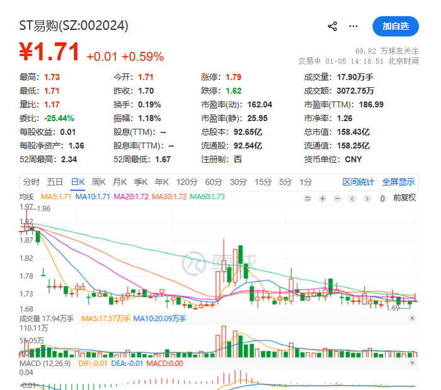Zoom in chart with plus icon
The height and width of the screenshot is (390, 441).
pos(323,199)
